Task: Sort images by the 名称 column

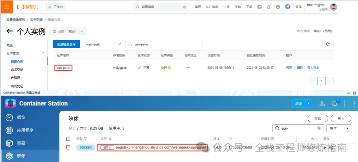Action: 110,139
